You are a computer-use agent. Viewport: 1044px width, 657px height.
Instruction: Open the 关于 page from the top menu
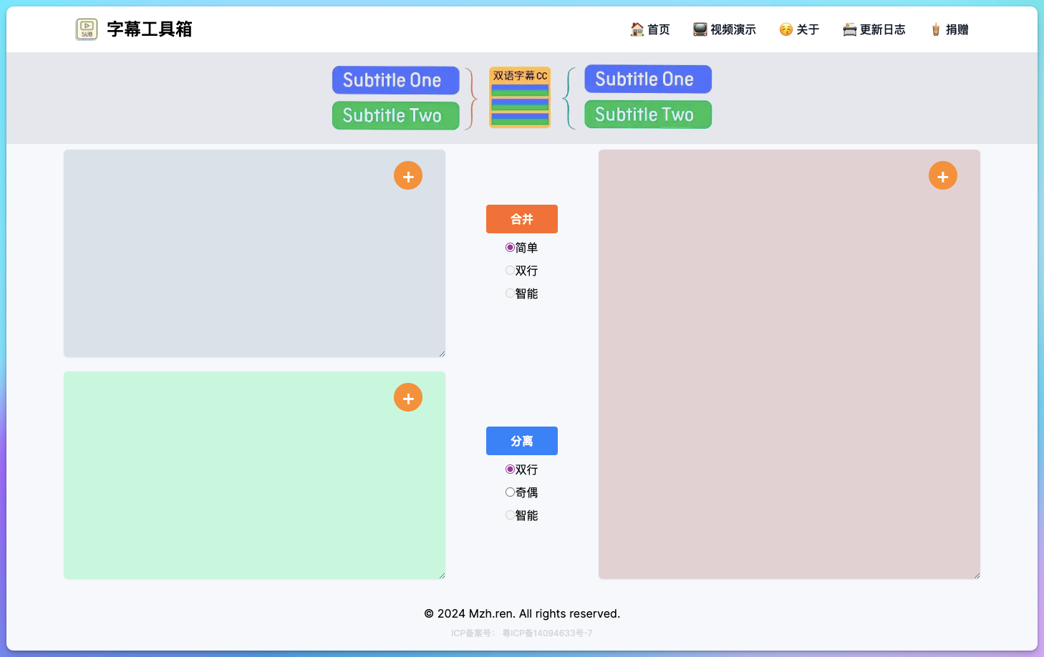(799, 29)
